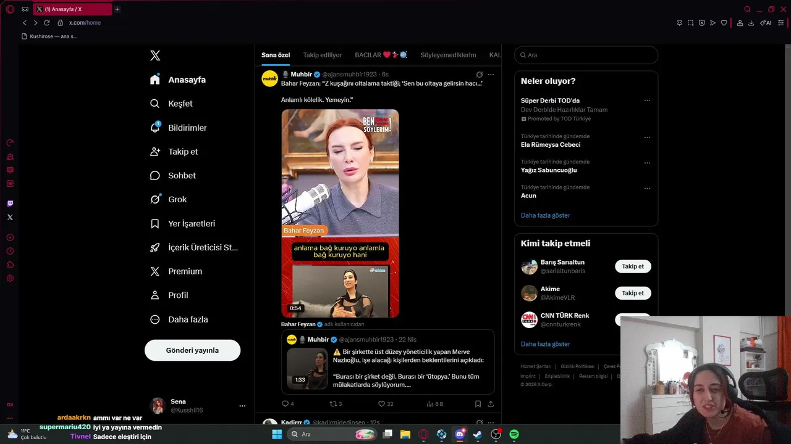Open account menu dots next to Sena

(x=242, y=406)
